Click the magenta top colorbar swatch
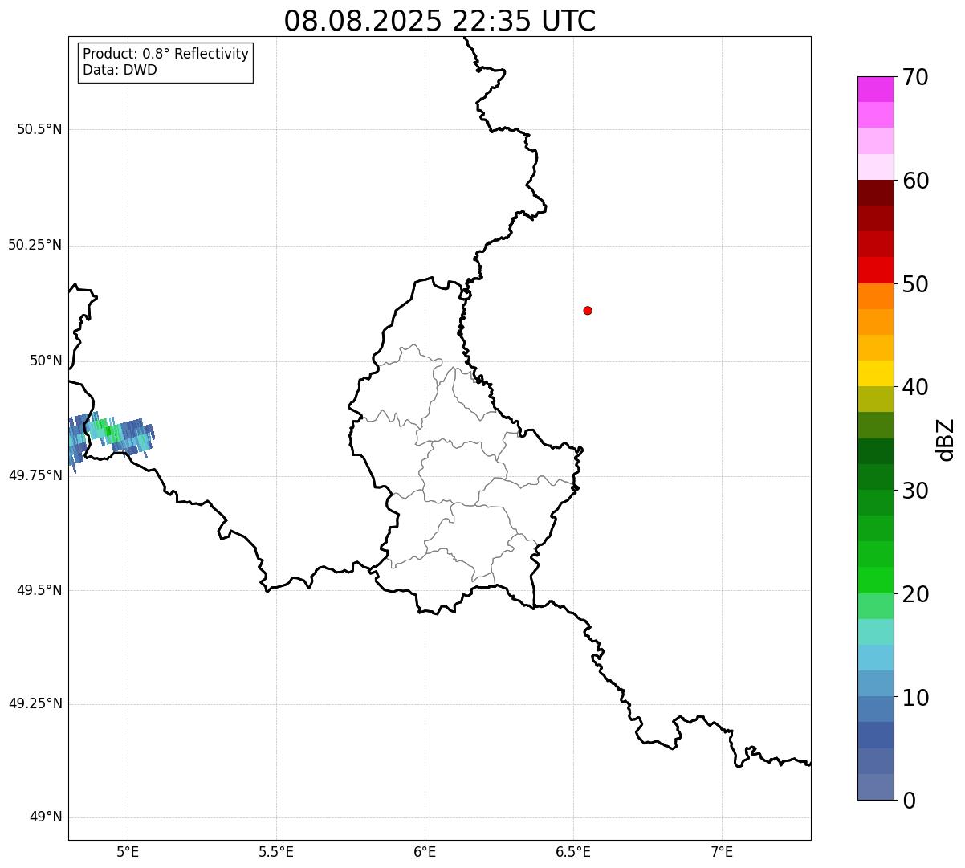The width and height of the screenshot is (965, 868). pos(875,89)
